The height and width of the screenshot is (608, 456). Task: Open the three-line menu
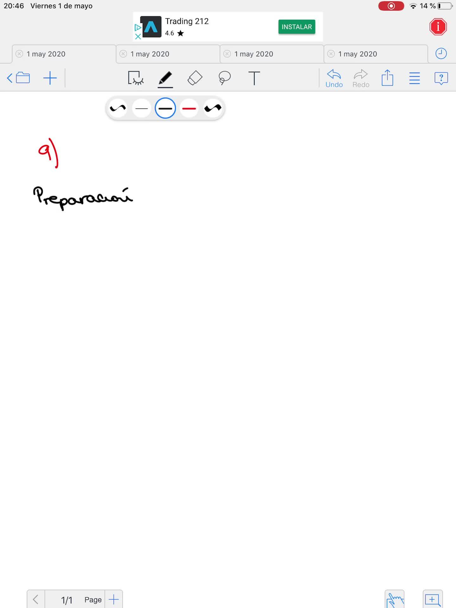tap(414, 78)
